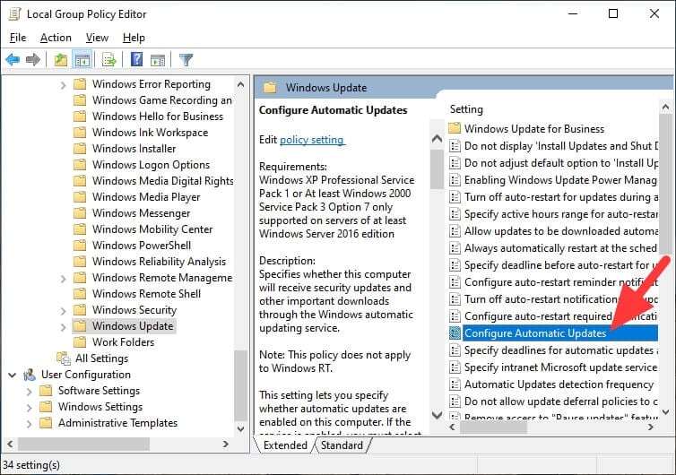Select 'Specify deadlines for automatic updates' setting

coord(561,350)
